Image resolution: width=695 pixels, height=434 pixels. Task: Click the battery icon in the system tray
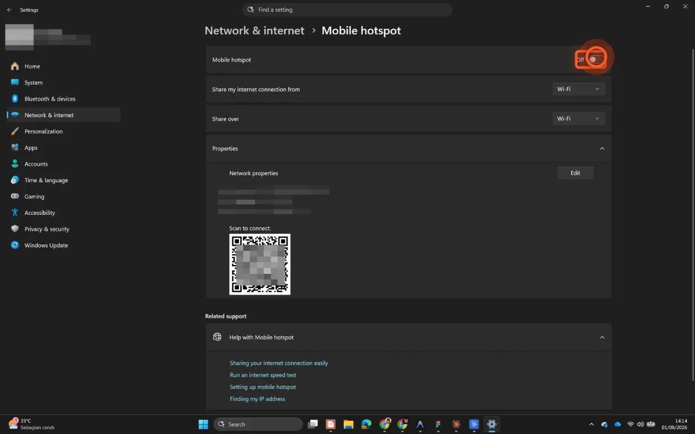pyautogui.click(x=651, y=424)
